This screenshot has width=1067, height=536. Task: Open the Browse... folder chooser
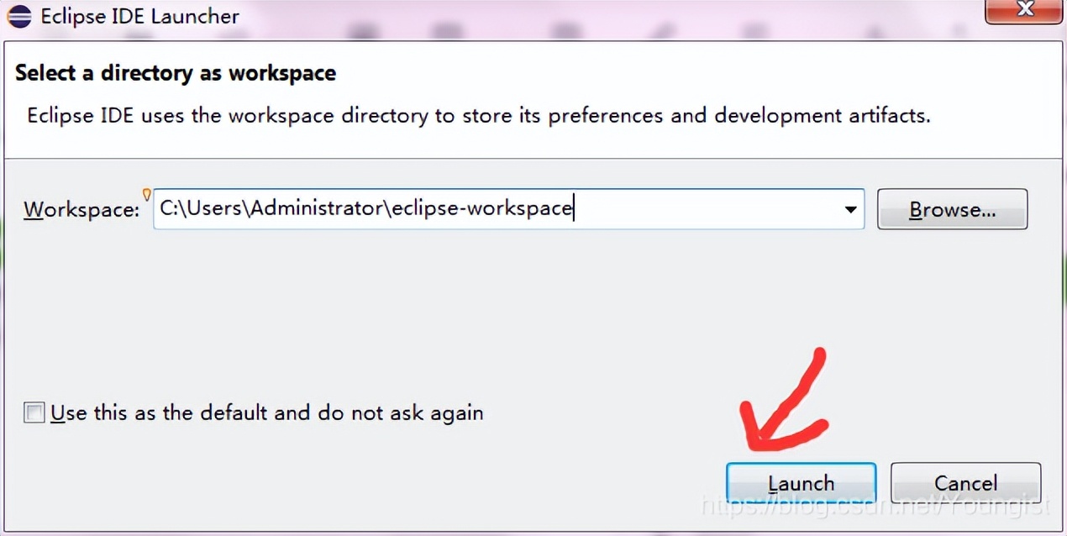click(x=952, y=209)
